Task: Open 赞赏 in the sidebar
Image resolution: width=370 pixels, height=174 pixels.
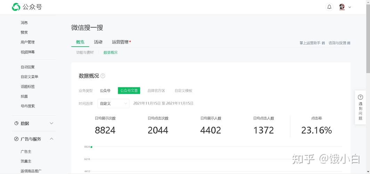Action: [24, 32]
